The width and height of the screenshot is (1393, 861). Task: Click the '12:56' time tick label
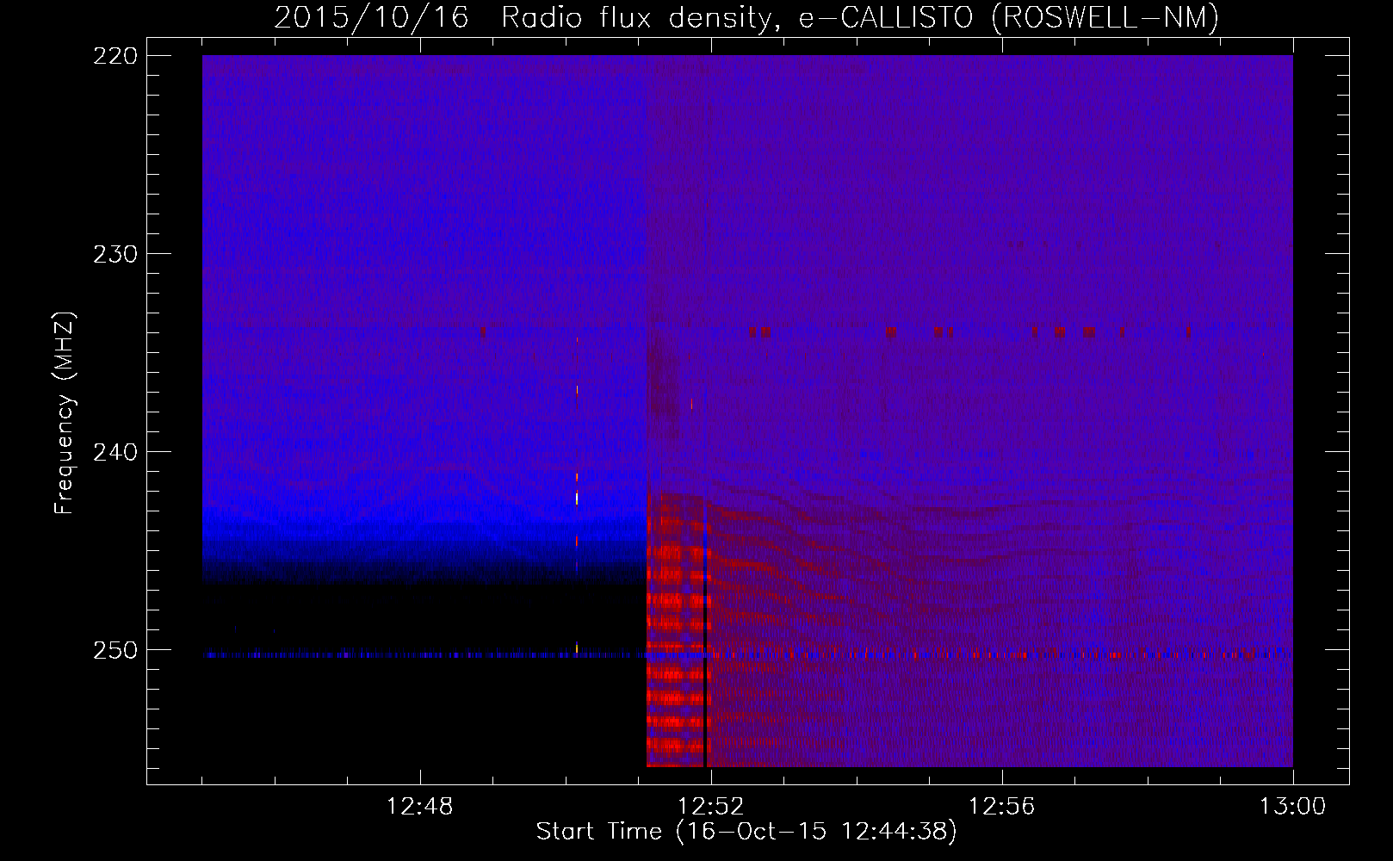pos(1001,806)
